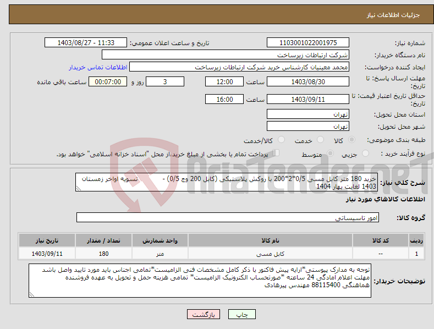The width and height of the screenshot is (434, 329).
Task: Click the announcement date field 1403/08/27 - 11:33
Action: (86, 43)
